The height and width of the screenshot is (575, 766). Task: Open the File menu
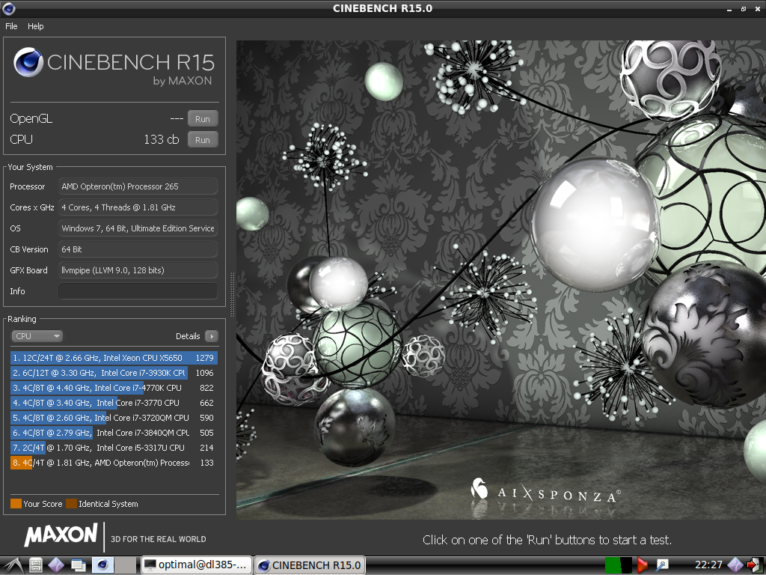(x=11, y=26)
